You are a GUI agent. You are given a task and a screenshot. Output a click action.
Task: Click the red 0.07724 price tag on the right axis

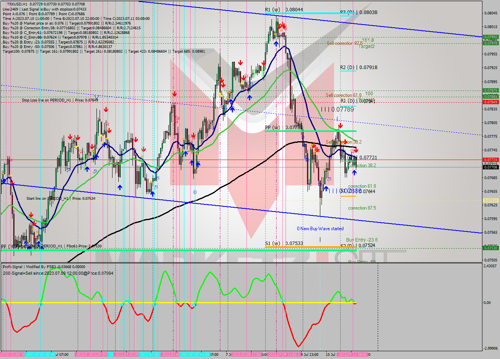(491, 160)
